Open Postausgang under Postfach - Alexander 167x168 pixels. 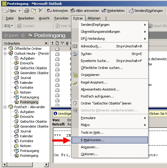[x=29, y=151]
